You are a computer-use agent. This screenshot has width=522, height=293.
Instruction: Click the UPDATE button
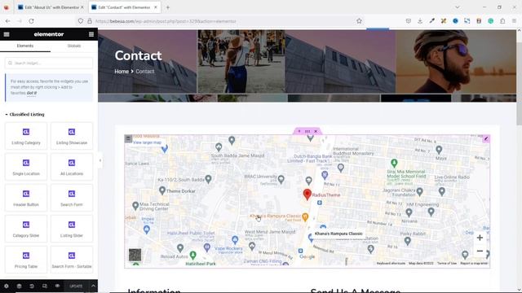(76, 286)
